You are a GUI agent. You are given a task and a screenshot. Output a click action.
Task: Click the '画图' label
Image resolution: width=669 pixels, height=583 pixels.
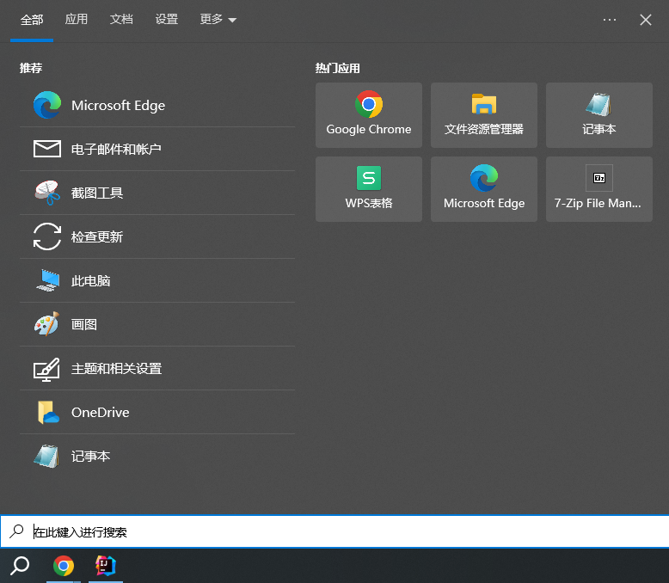click(x=83, y=324)
